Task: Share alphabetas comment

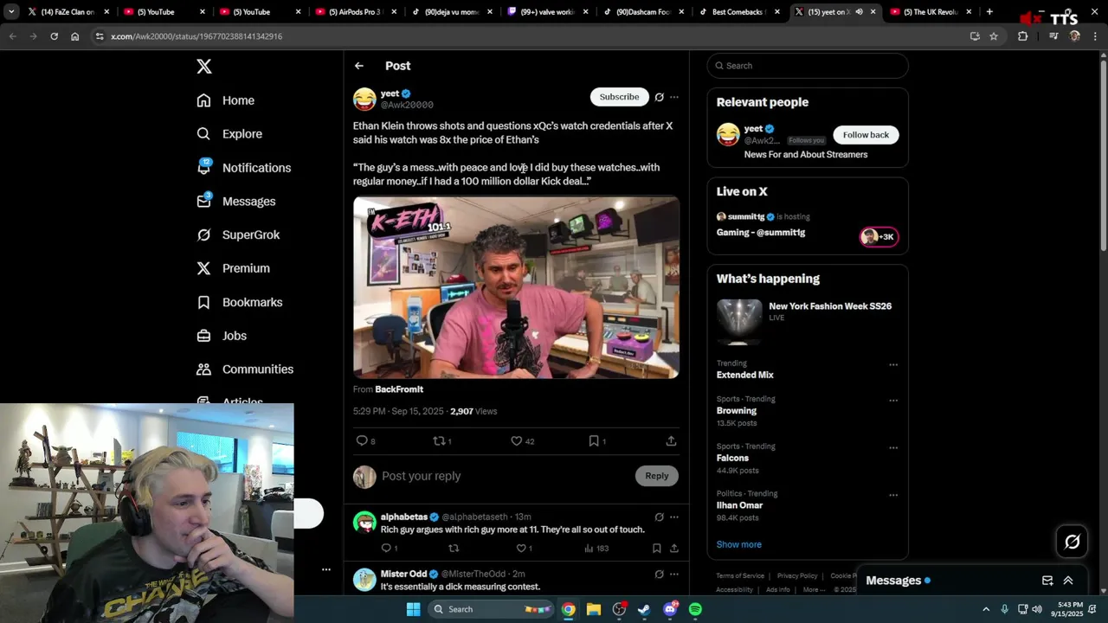Action: point(673,548)
